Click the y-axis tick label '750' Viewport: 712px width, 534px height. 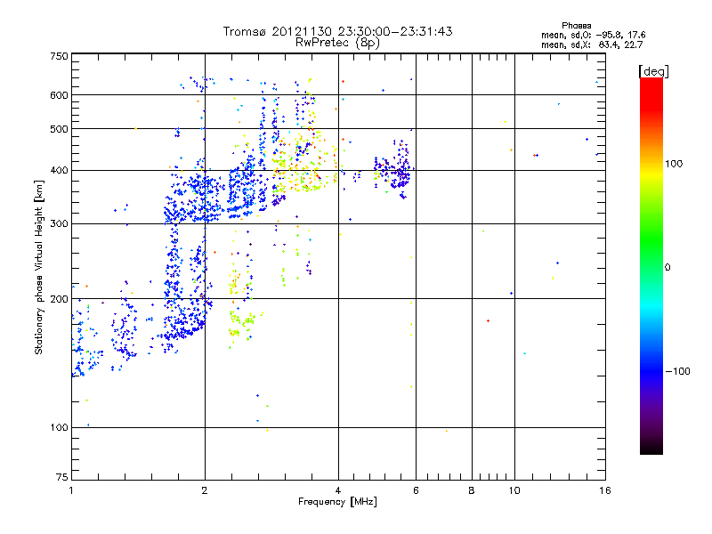coord(59,56)
